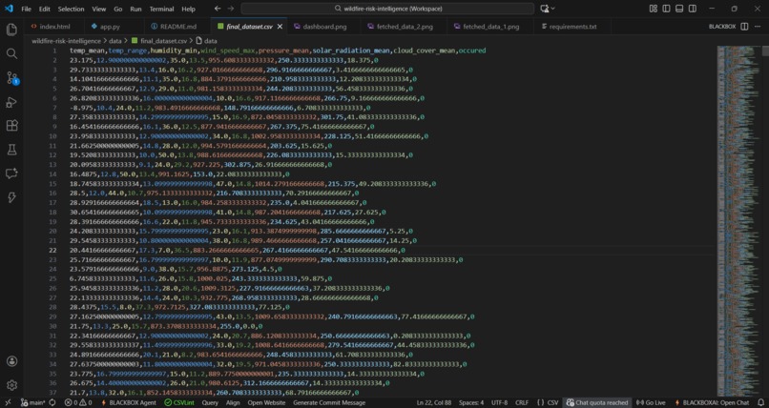769x408 pixels.
Task: Open the Go menu
Action: (x=117, y=9)
